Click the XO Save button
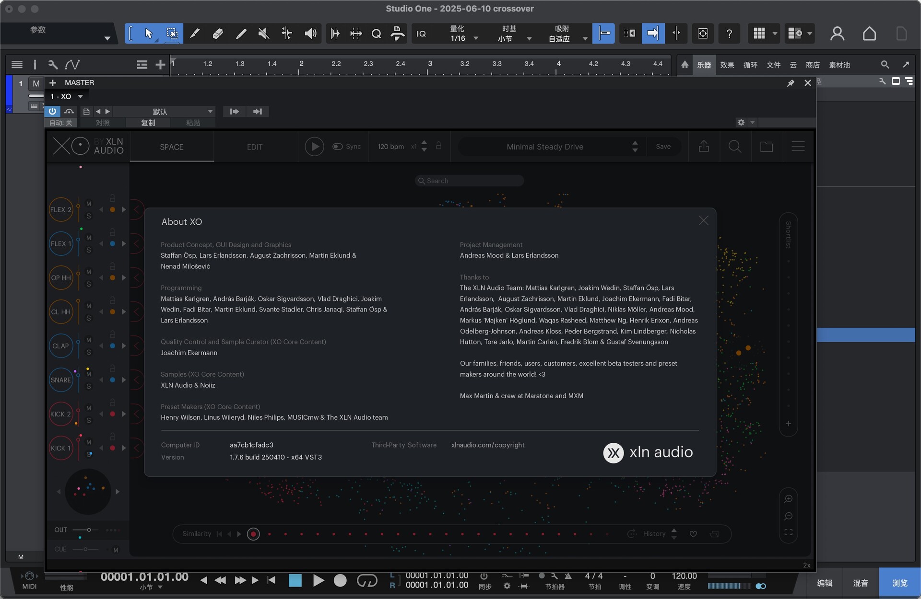Image resolution: width=921 pixels, height=599 pixels. tap(663, 147)
